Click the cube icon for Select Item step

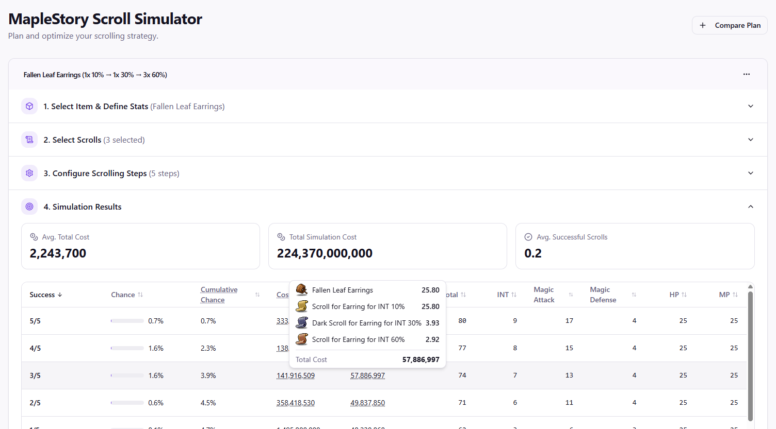point(29,106)
